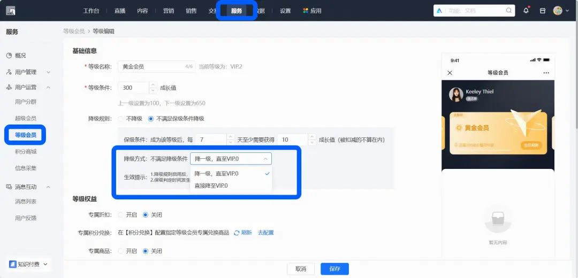Open the user avatar menu
The height and width of the screenshot is (278, 578).
click(x=561, y=11)
